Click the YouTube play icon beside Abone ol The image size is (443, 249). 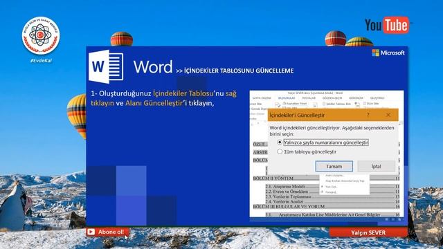(x=91, y=232)
